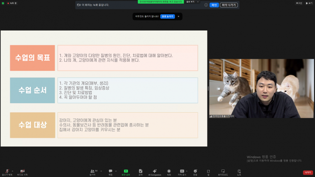
Task: Click the blue 확인 button in recording notice
Action: [214, 5]
